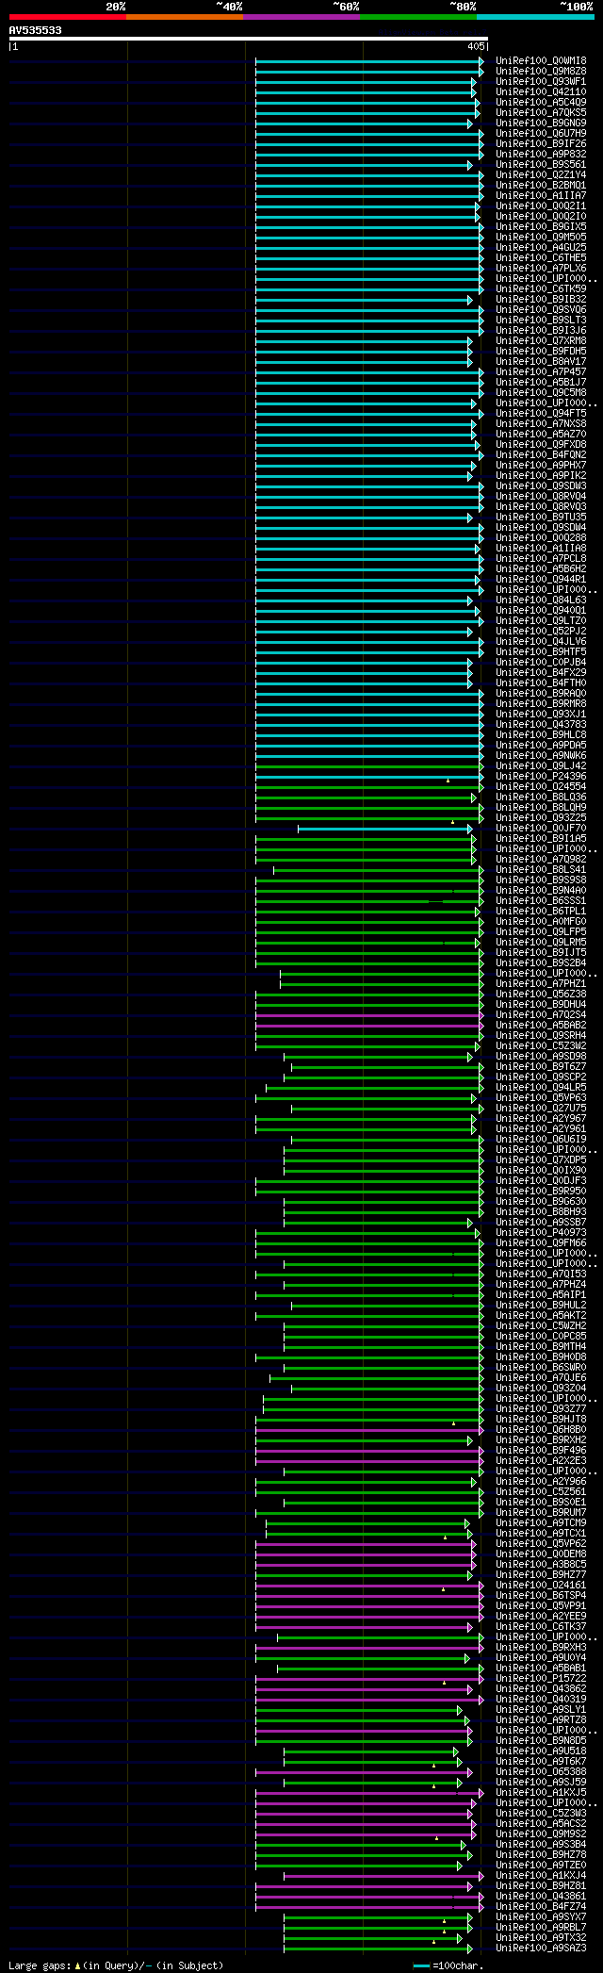
Task: Select the UniRef100_A1IIA7 label
Action: [x=541, y=196]
